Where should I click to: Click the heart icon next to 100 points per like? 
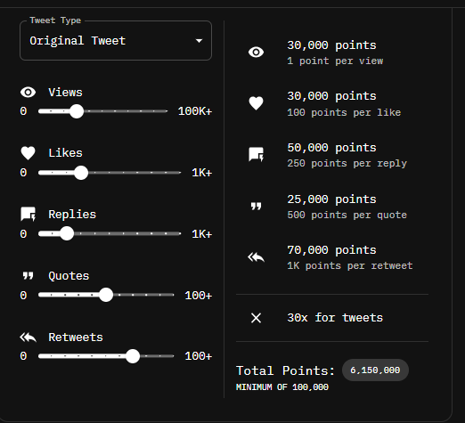(x=256, y=103)
